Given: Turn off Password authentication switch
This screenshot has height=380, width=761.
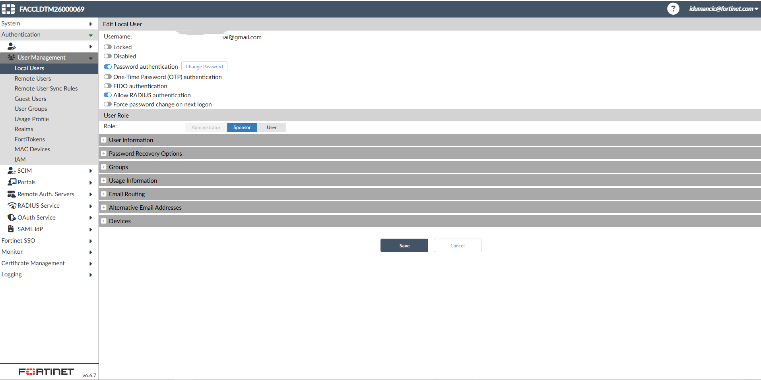Looking at the screenshot, I should click(108, 67).
